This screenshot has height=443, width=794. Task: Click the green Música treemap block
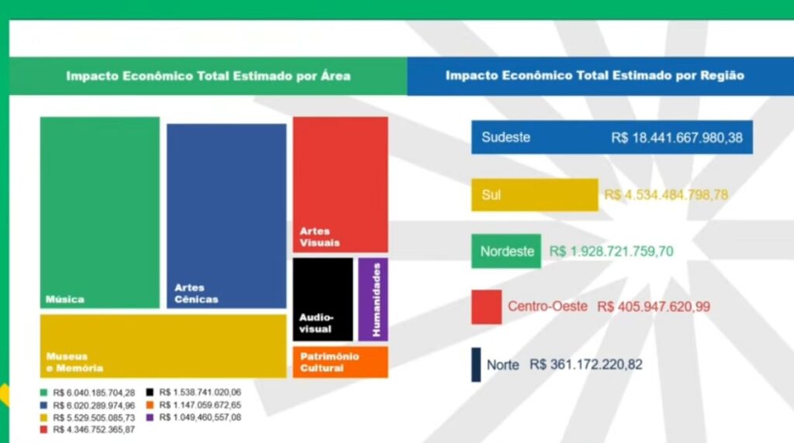point(99,211)
